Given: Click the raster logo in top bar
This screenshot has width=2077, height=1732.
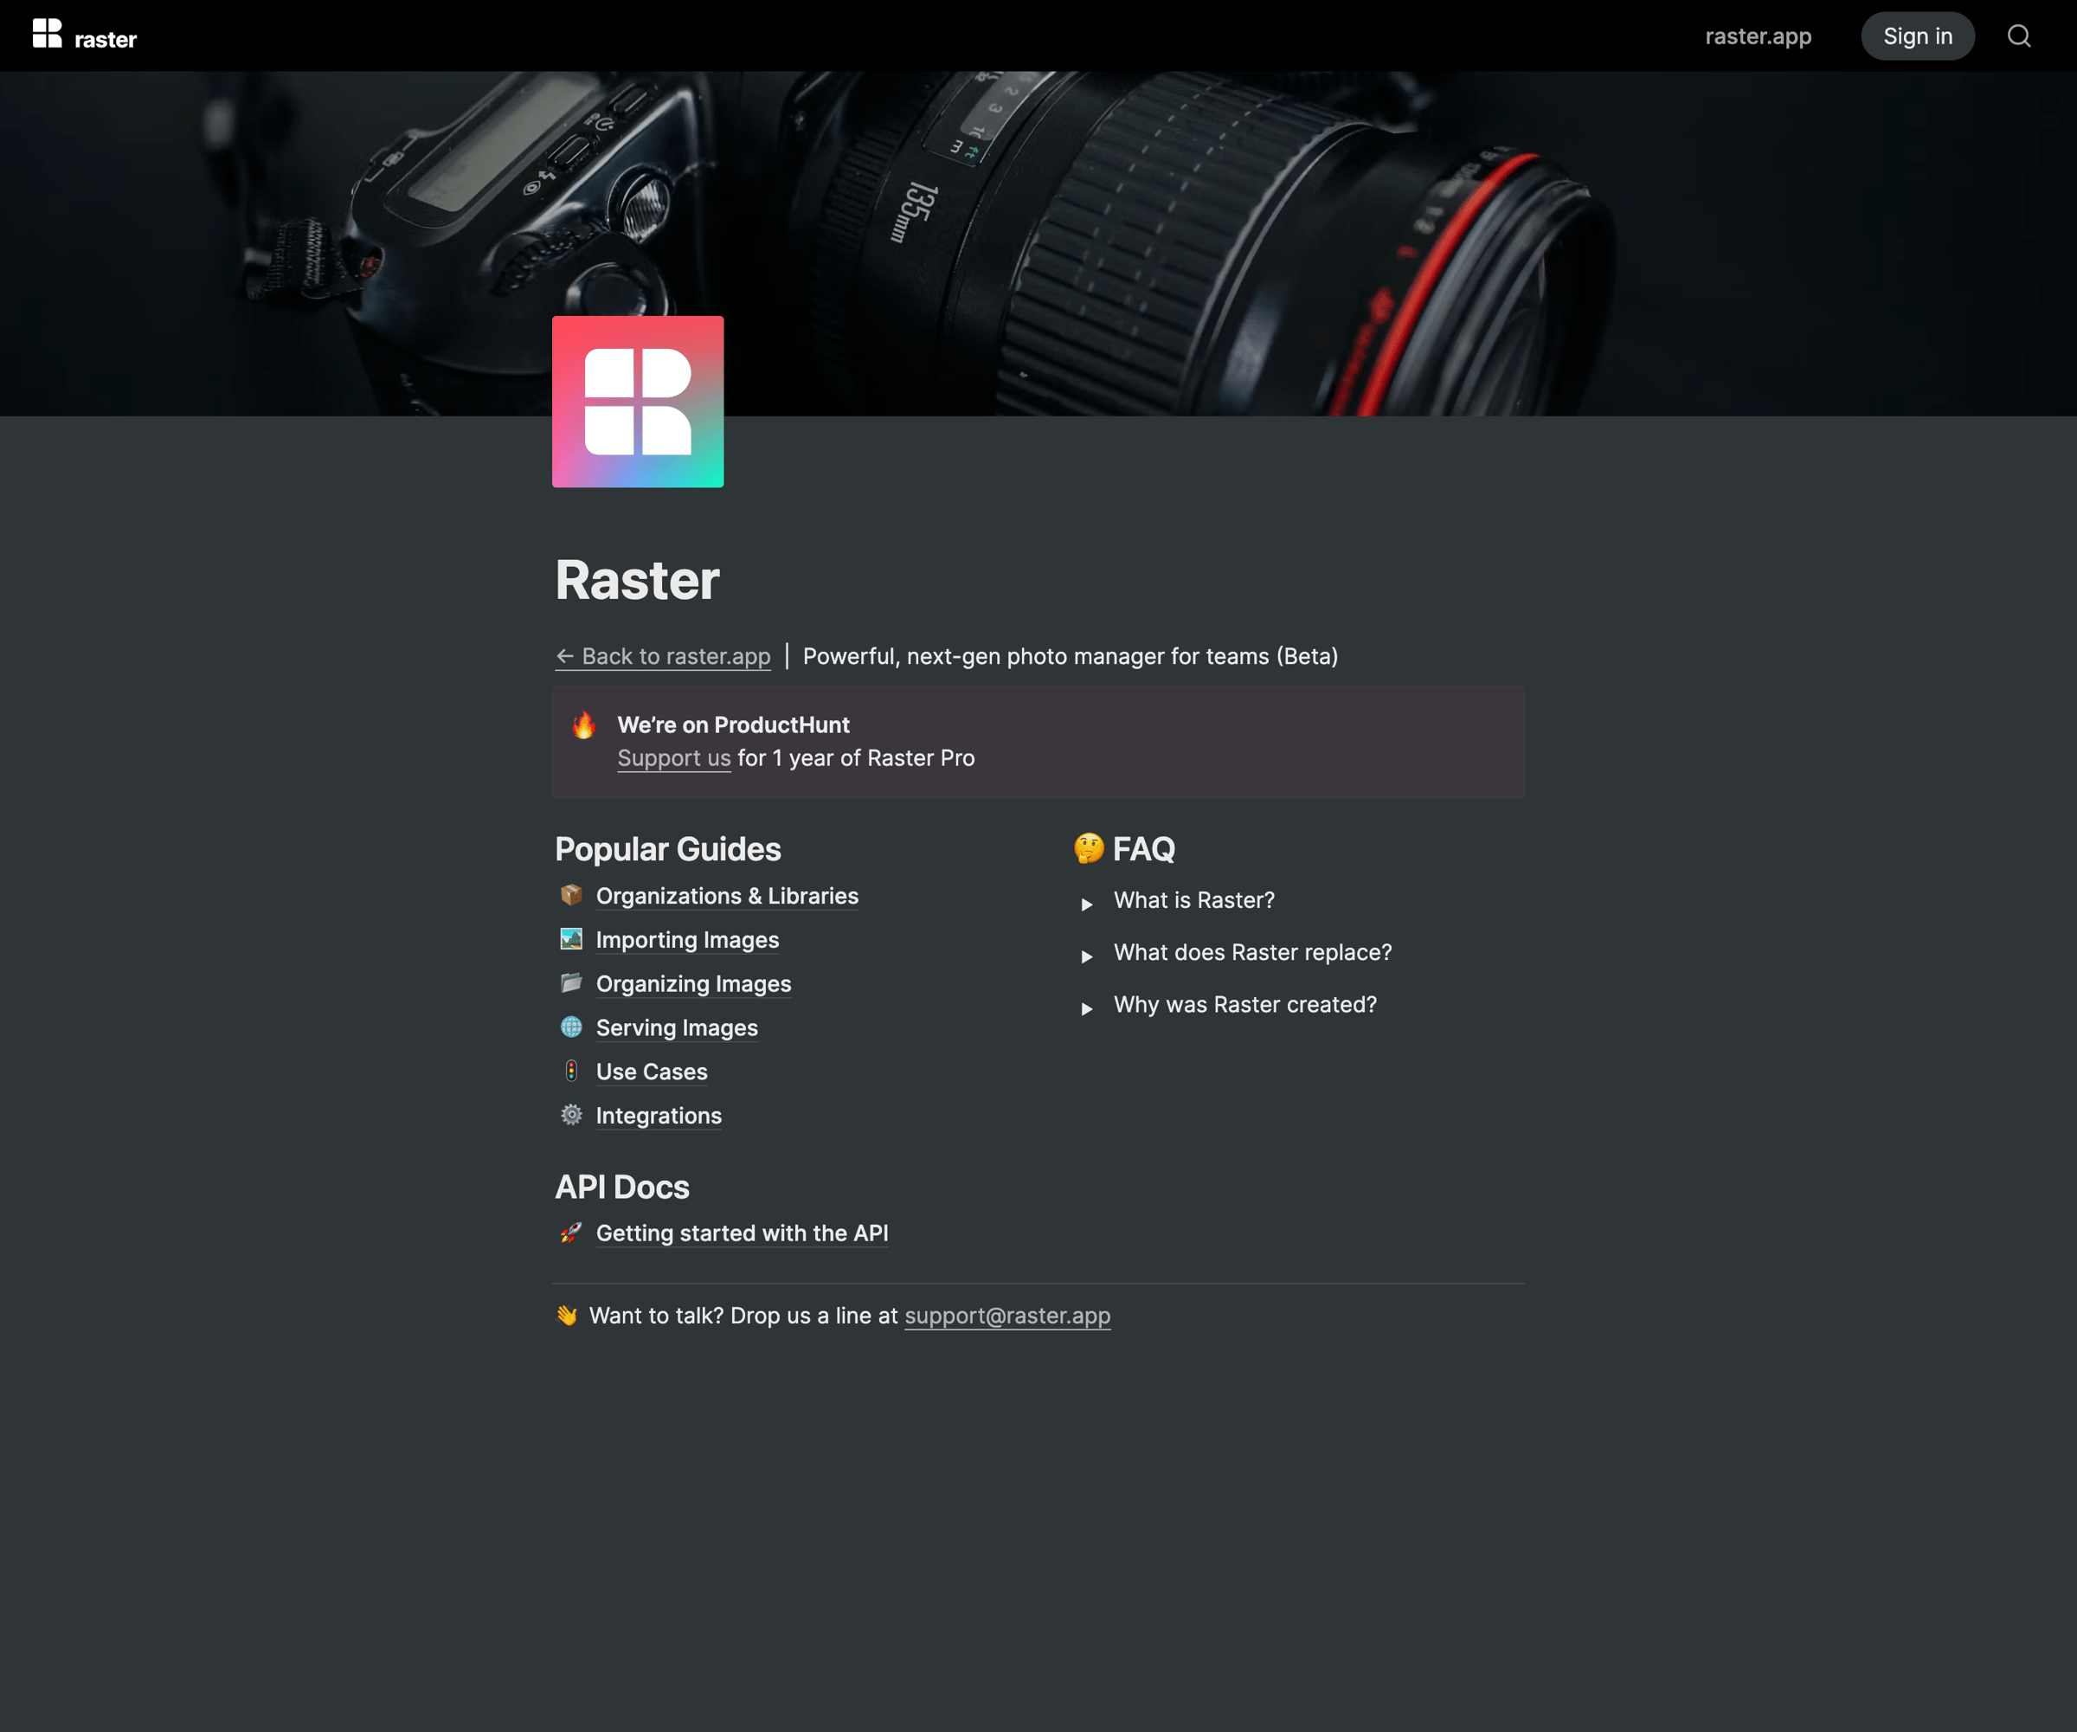Looking at the screenshot, I should pyautogui.click(x=84, y=35).
